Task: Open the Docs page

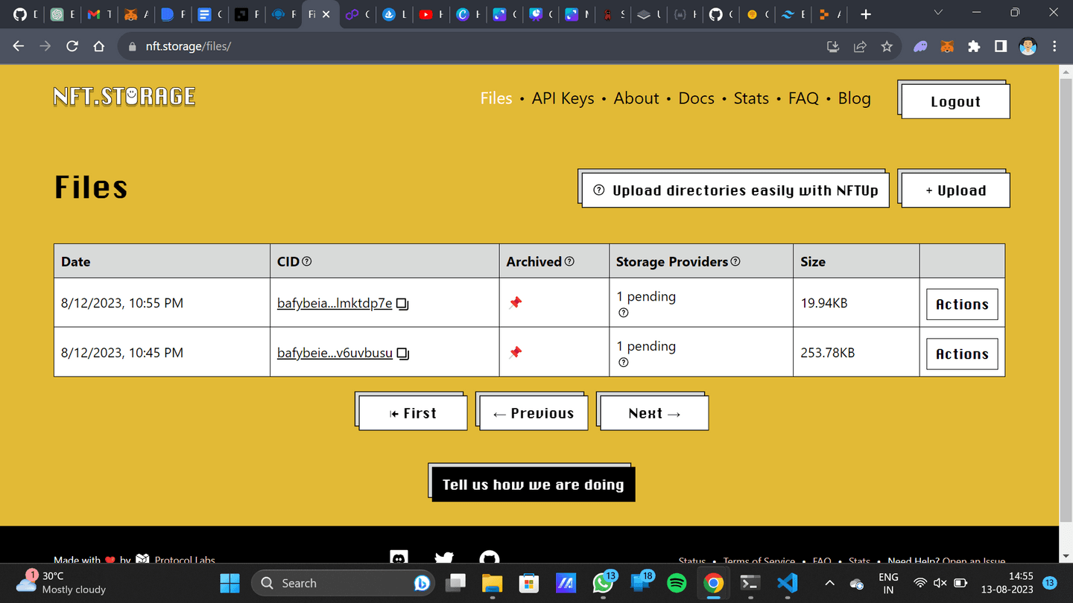Action: (x=697, y=98)
